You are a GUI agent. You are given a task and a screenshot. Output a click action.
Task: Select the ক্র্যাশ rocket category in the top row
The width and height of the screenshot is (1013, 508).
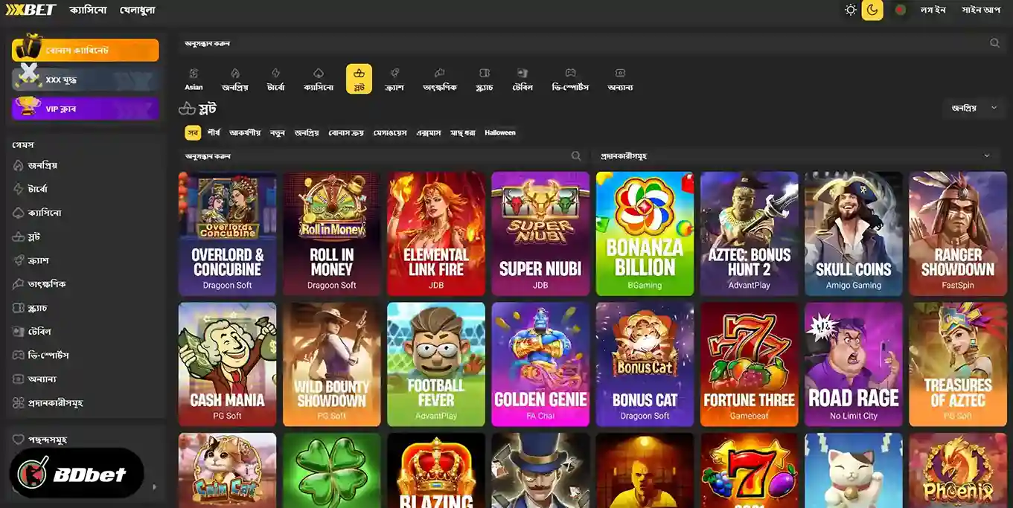pyautogui.click(x=394, y=79)
